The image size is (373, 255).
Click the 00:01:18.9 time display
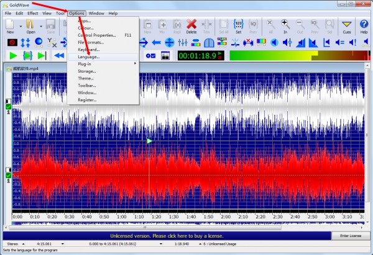click(201, 56)
